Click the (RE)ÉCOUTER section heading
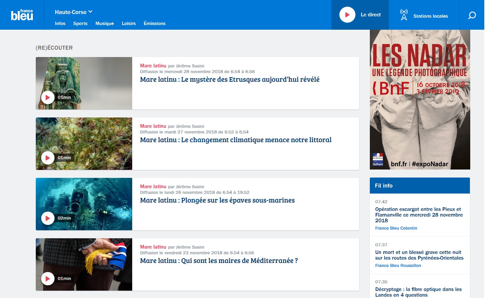494x298 pixels. [54, 48]
